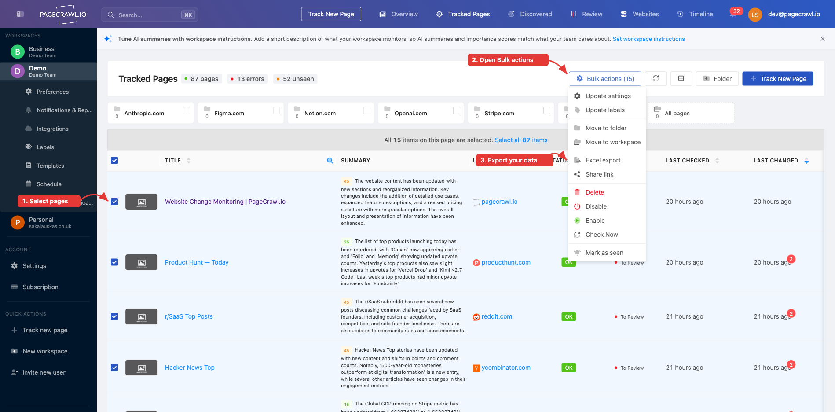Check the Stripe.com folder checkbox
835x412 pixels.
coord(547,110)
